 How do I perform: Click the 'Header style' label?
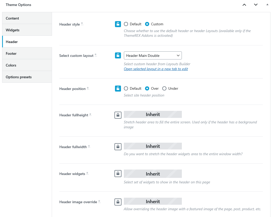pos(70,24)
